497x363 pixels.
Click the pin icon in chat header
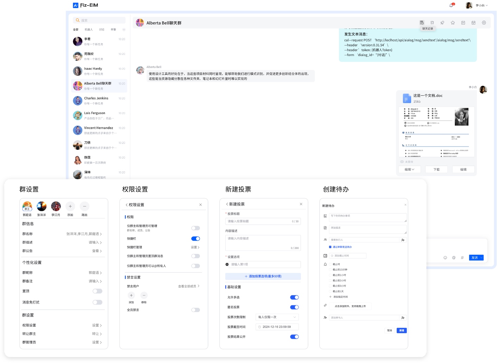[x=442, y=23]
